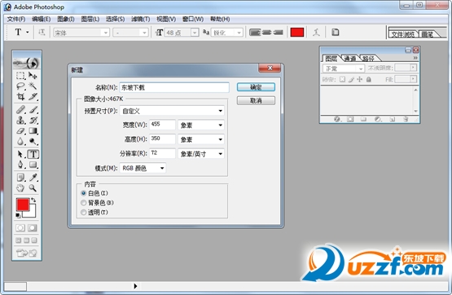The image size is (452, 295).
Task: Confirm dialog with 确定 button
Action: 256,87
